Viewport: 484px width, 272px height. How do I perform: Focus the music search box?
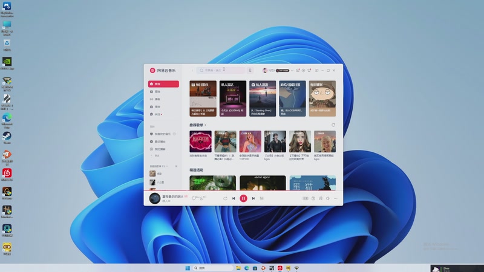(221, 70)
